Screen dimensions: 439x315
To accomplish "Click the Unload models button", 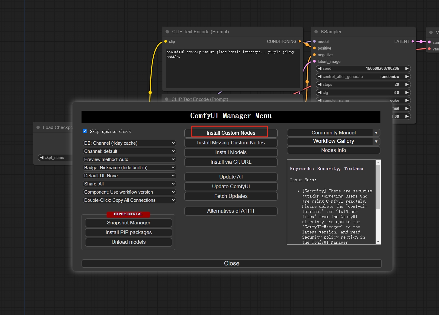I will click(x=129, y=242).
